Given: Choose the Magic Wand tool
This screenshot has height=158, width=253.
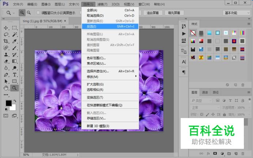Looking at the screenshot, I should [15, 34].
